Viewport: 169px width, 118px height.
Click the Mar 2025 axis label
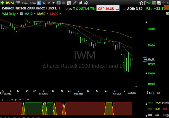tap(79, 94)
